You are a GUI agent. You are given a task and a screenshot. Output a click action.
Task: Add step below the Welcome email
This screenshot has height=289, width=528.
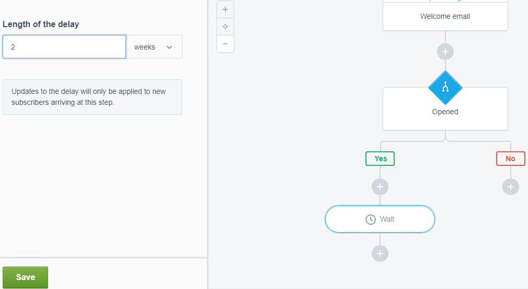pos(445,52)
